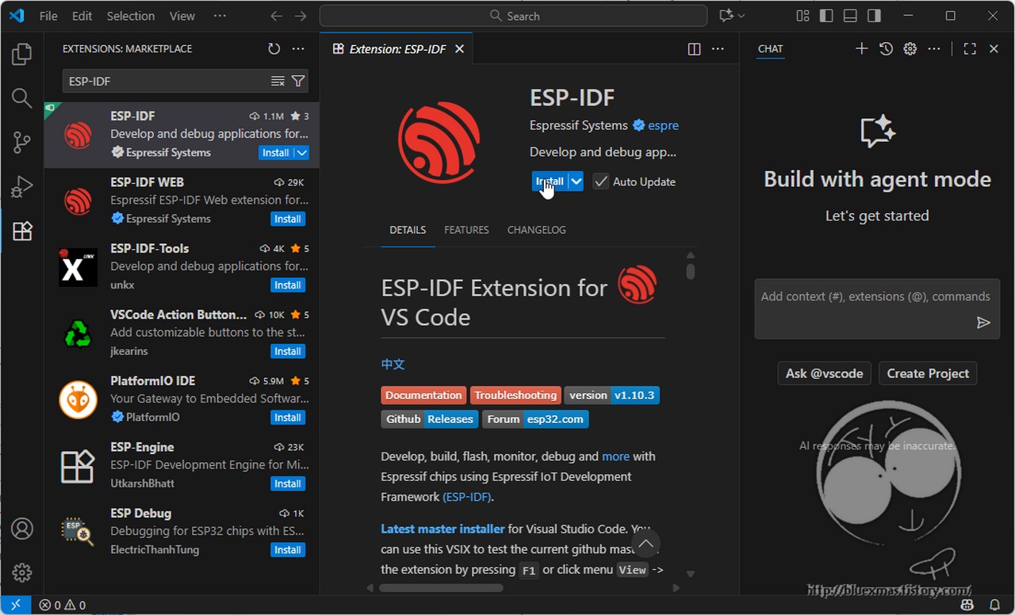Screen dimensions: 1015x615
Task: Open the Latest master installer link
Action: [x=442, y=529]
